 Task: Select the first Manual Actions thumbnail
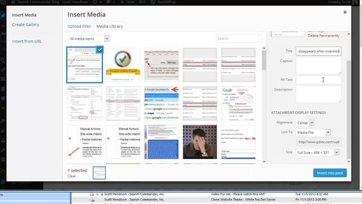pos(84,142)
